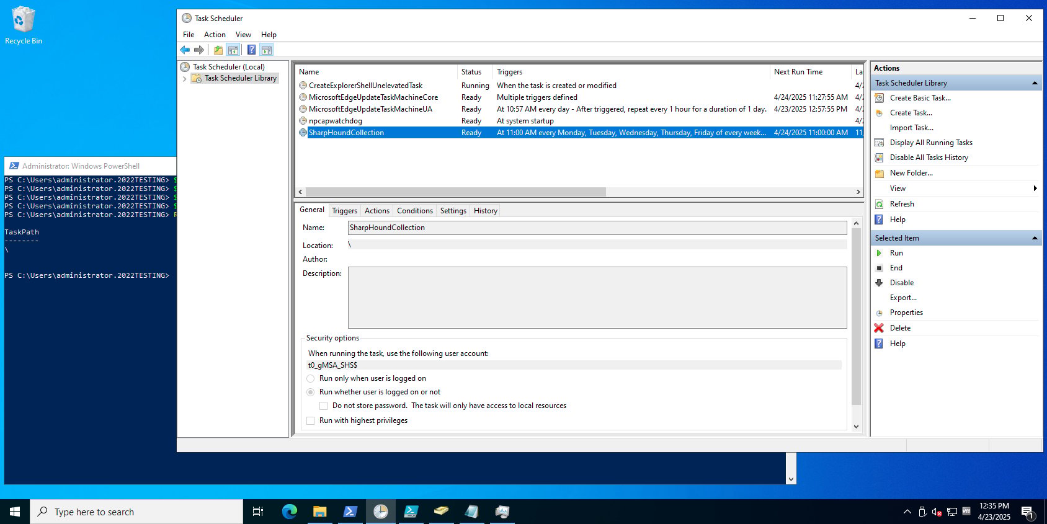1047x524 pixels.
Task: Click the black End square icon
Action: 879,268
